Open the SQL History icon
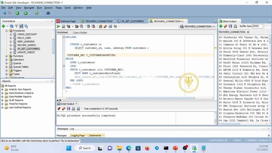This screenshot has width=272, height=153. coord(110,26)
